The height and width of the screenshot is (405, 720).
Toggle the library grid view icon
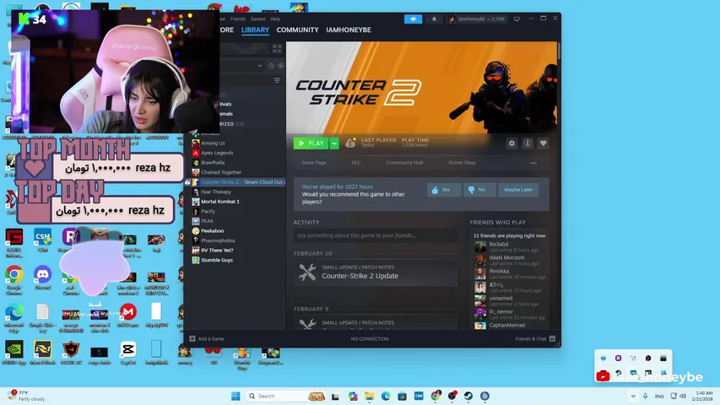pyautogui.click(x=277, y=49)
